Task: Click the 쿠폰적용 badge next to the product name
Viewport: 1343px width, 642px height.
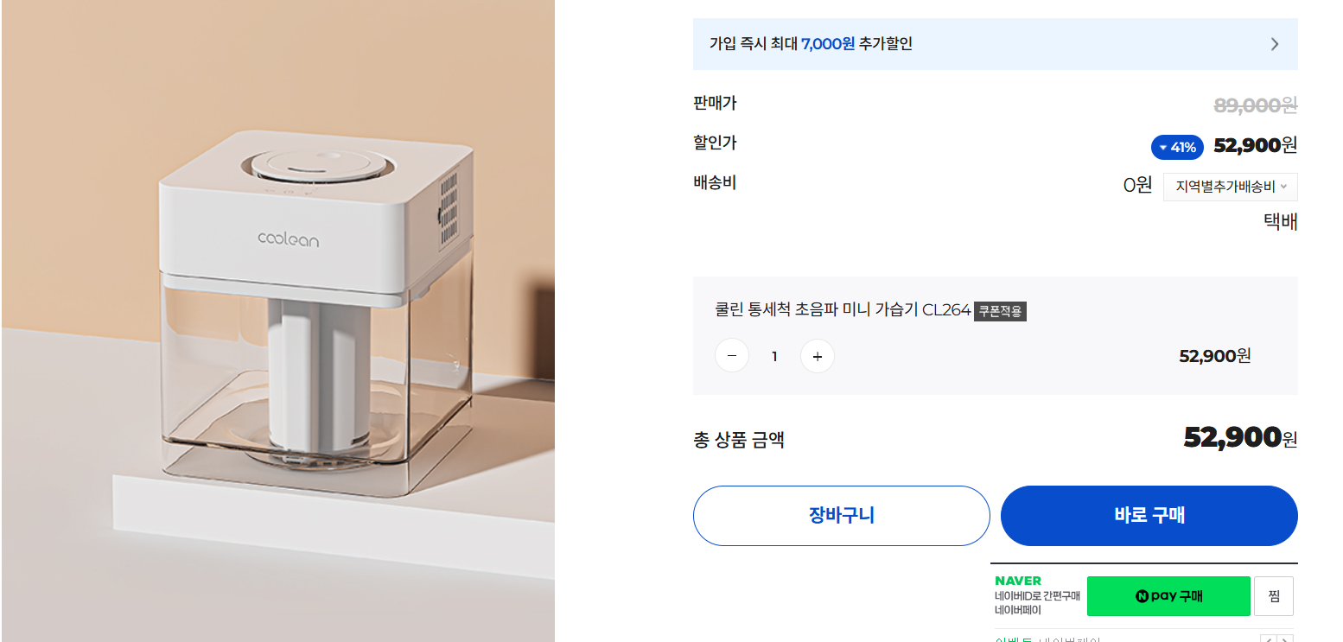Action: tap(1002, 311)
